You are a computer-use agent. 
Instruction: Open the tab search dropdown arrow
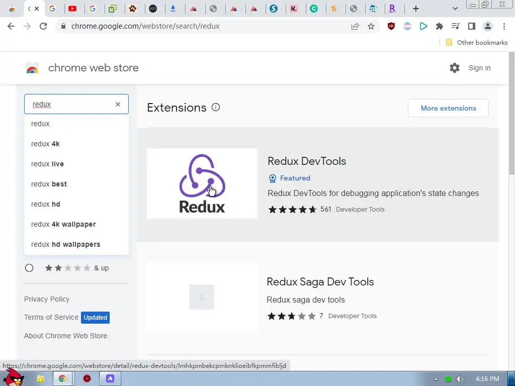pyautogui.click(x=455, y=9)
